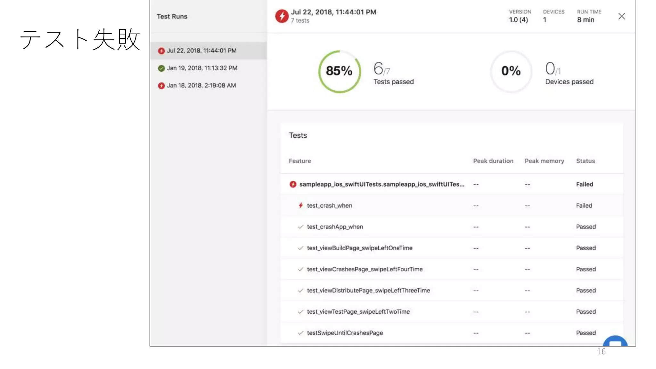Viewport: 656px width, 369px height.
Task: Select the Jan 19, 2018 test run
Action: 202,68
